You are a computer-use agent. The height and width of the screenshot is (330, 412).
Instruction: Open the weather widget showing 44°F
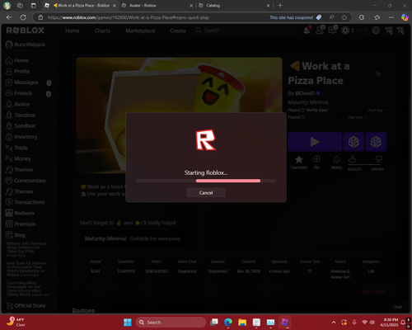(x=16, y=322)
